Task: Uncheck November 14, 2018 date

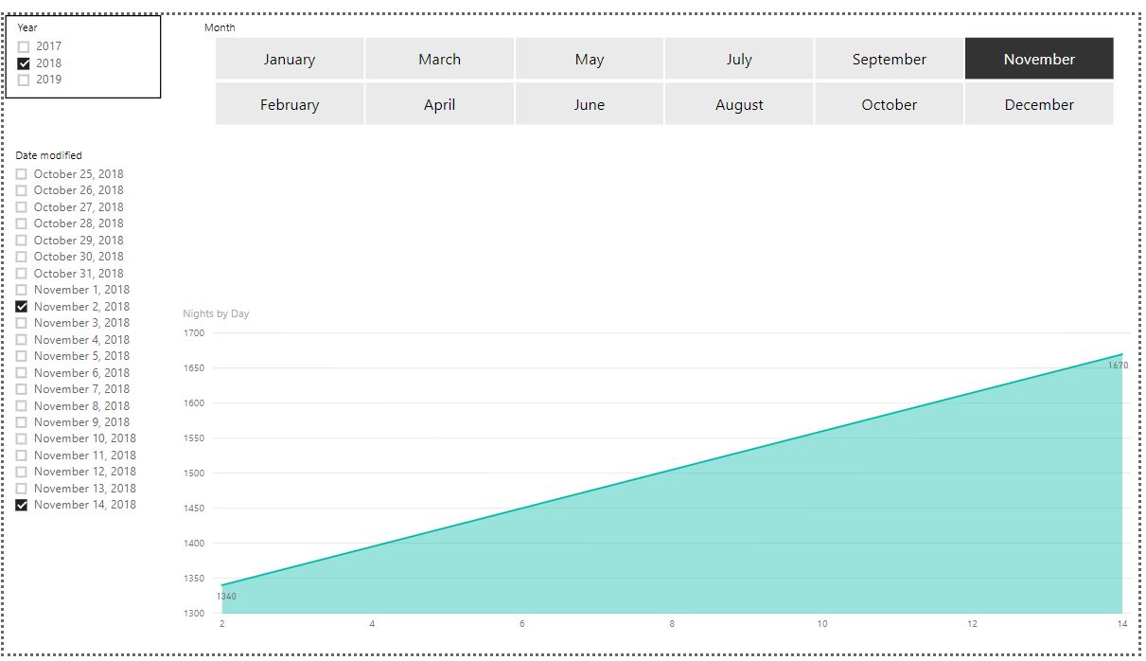Action: [22, 505]
